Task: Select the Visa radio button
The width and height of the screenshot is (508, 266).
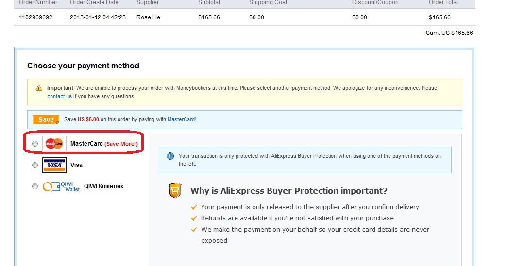Action: (x=35, y=165)
